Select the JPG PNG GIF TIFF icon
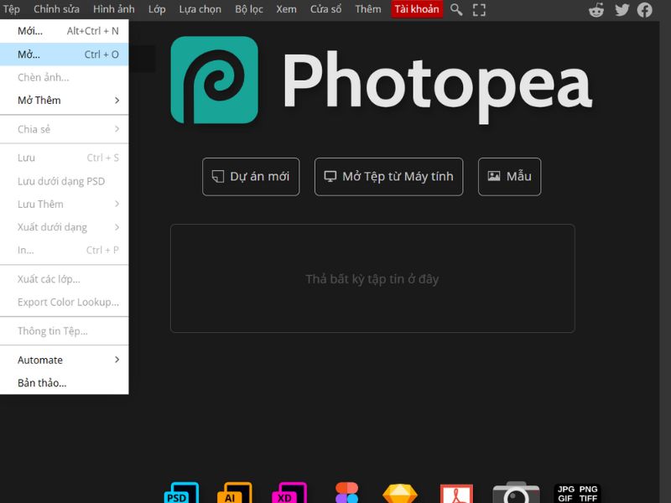 click(577, 494)
